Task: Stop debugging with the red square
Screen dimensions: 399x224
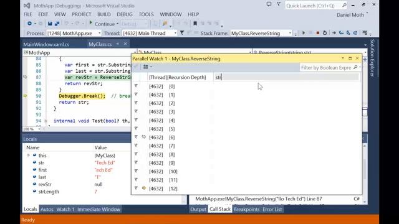Action: tap(317, 33)
